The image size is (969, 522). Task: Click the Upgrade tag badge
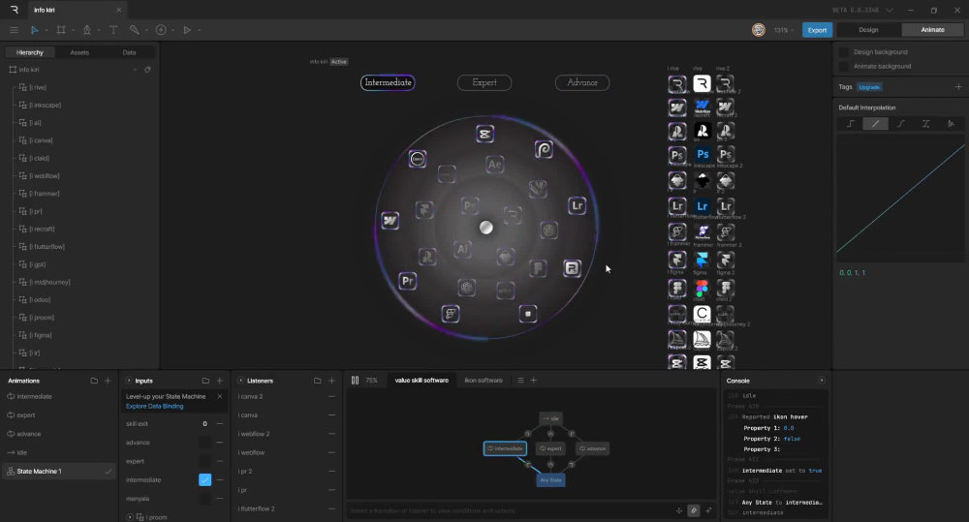(869, 87)
